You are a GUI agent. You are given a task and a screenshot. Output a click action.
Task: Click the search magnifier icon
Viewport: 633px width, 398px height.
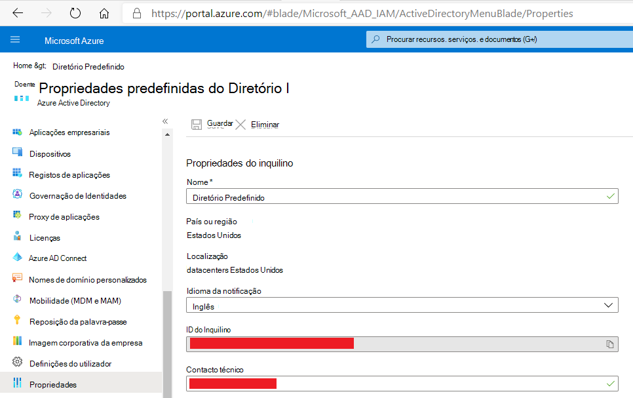(x=375, y=39)
